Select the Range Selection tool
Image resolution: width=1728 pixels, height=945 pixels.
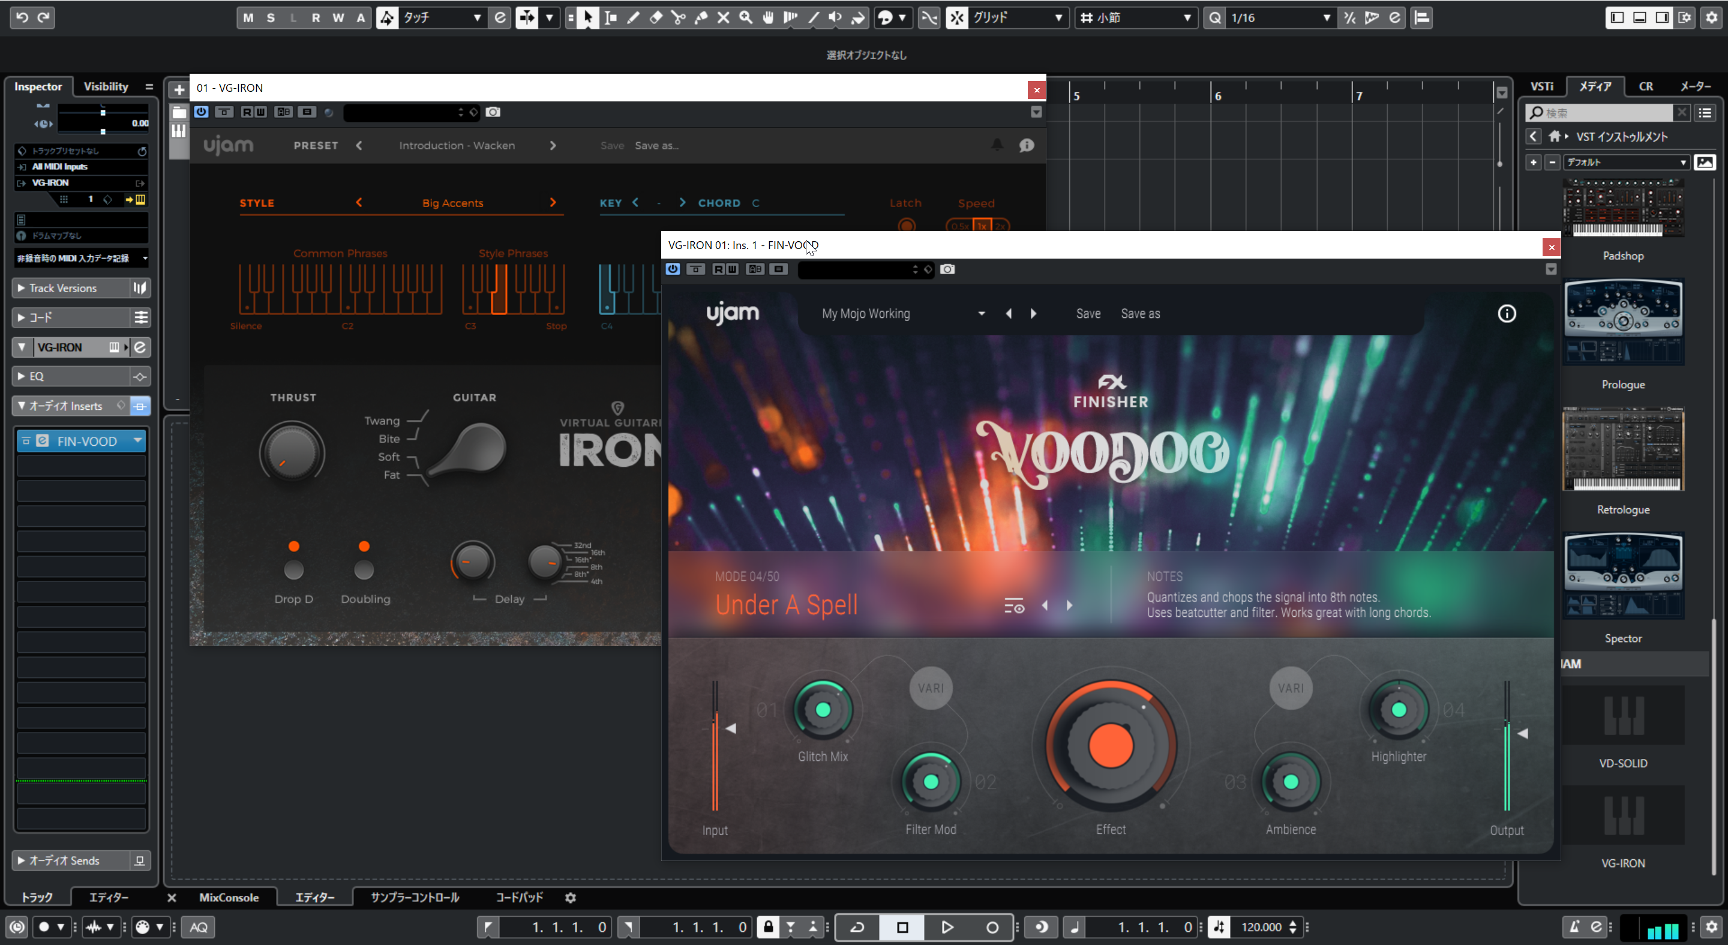(610, 17)
